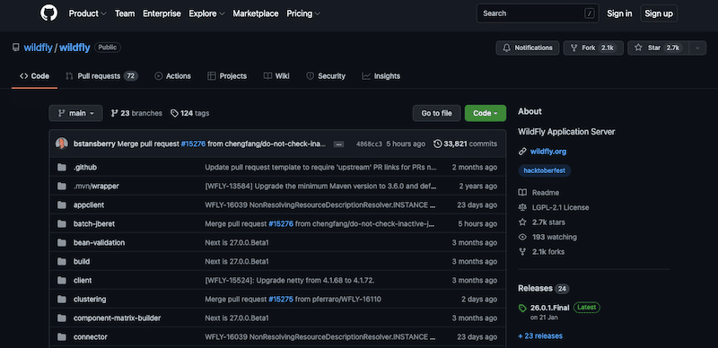Viewport: 718px width, 348px height.
Task: Click the LGPL-2.1 License scale icon
Action: [522, 207]
